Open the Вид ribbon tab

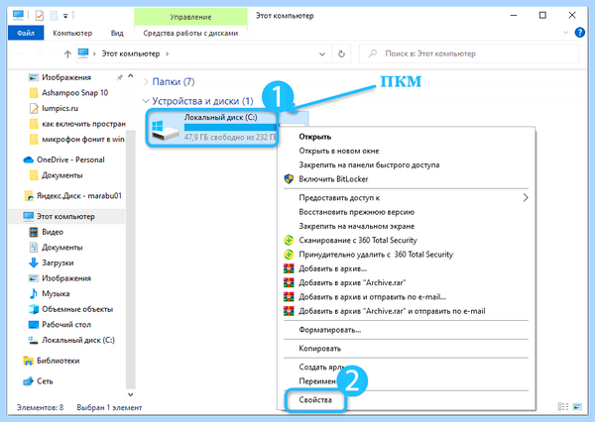click(x=117, y=33)
